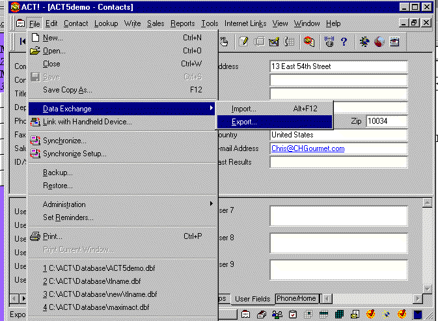The width and height of the screenshot is (438, 321).
Task: Open the Contact menu
Action: (x=75, y=23)
